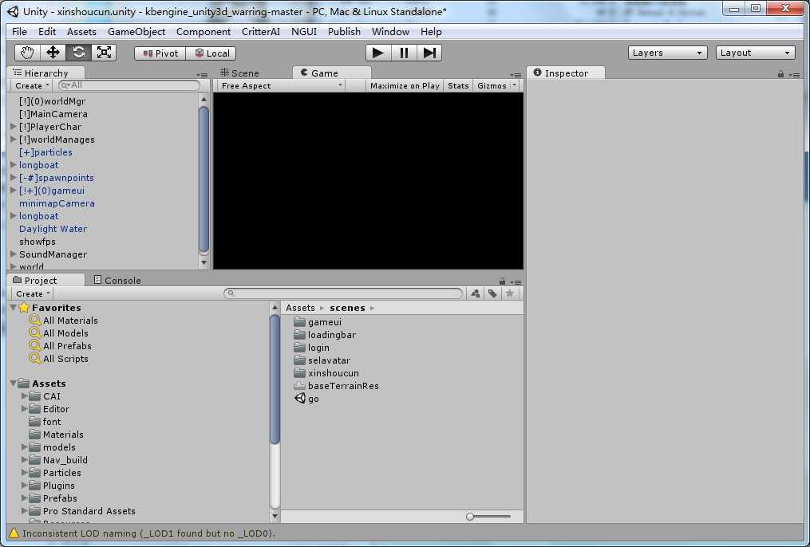The width and height of the screenshot is (810, 547).
Task: Click Save Search star icon
Action: pyautogui.click(x=509, y=293)
